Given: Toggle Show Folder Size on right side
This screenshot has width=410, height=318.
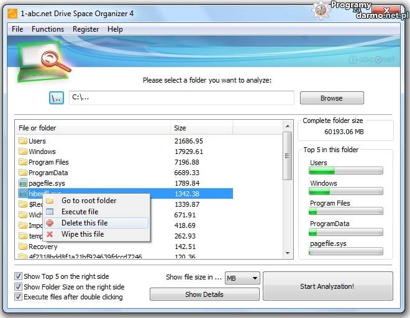Looking at the screenshot, I should point(18,287).
